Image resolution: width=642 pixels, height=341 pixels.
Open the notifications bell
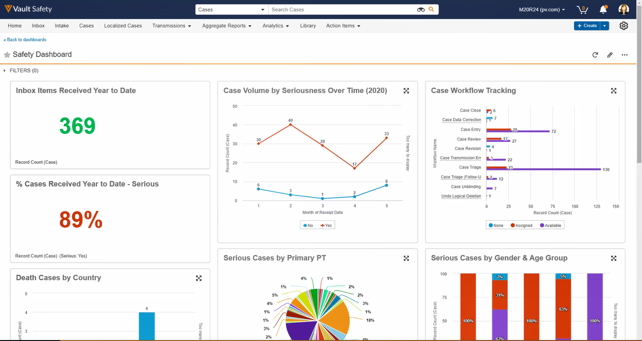pyautogui.click(x=603, y=10)
